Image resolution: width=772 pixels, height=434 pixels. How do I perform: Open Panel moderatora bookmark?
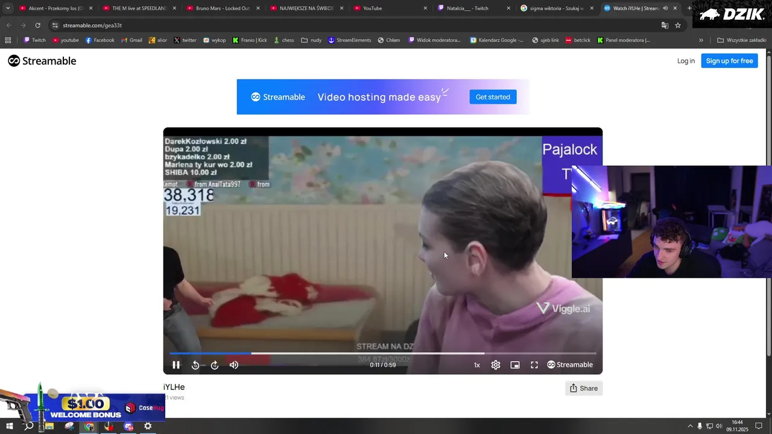pos(624,40)
